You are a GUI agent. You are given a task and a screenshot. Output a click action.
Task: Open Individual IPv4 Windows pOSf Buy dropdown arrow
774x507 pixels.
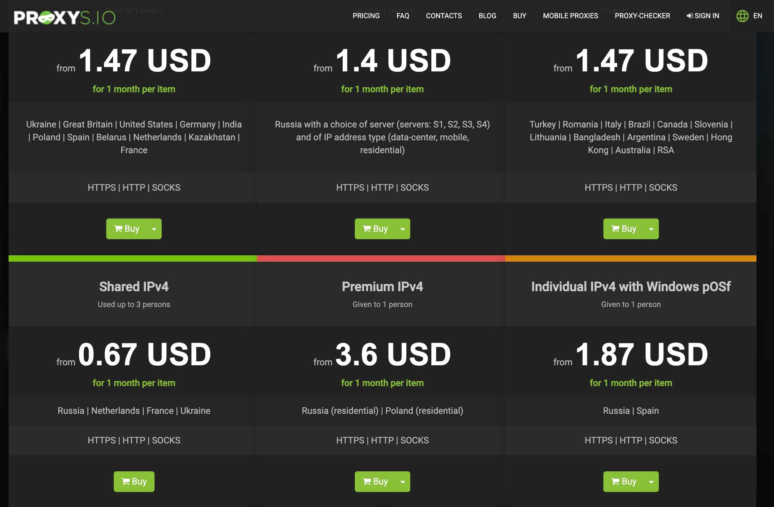point(651,482)
